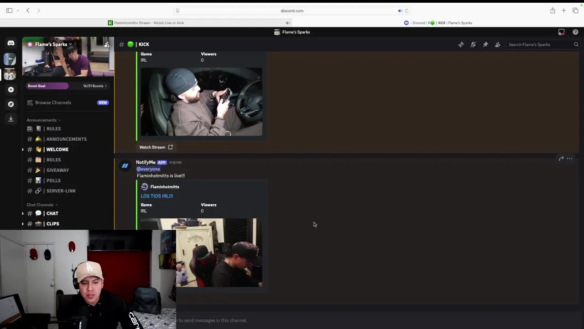The height and width of the screenshot is (329, 584).
Task: Mute audio on the Kick tab
Action: tap(288, 23)
